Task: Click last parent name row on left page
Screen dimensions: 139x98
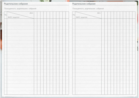Action: click(x=20, y=93)
